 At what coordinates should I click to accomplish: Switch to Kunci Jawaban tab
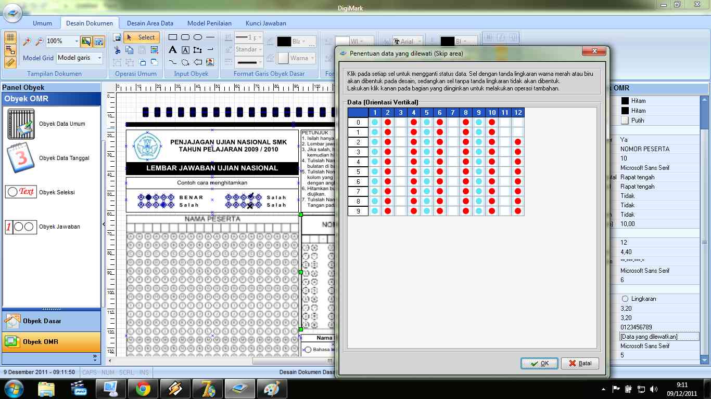coord(266,23)
